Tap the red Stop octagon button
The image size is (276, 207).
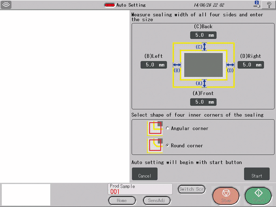226,196
